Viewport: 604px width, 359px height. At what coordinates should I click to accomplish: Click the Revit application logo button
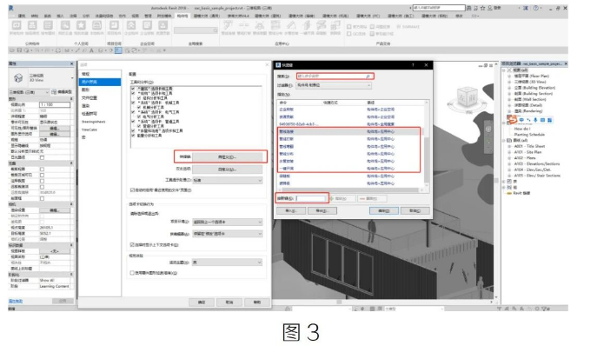[x=10, y=8]
